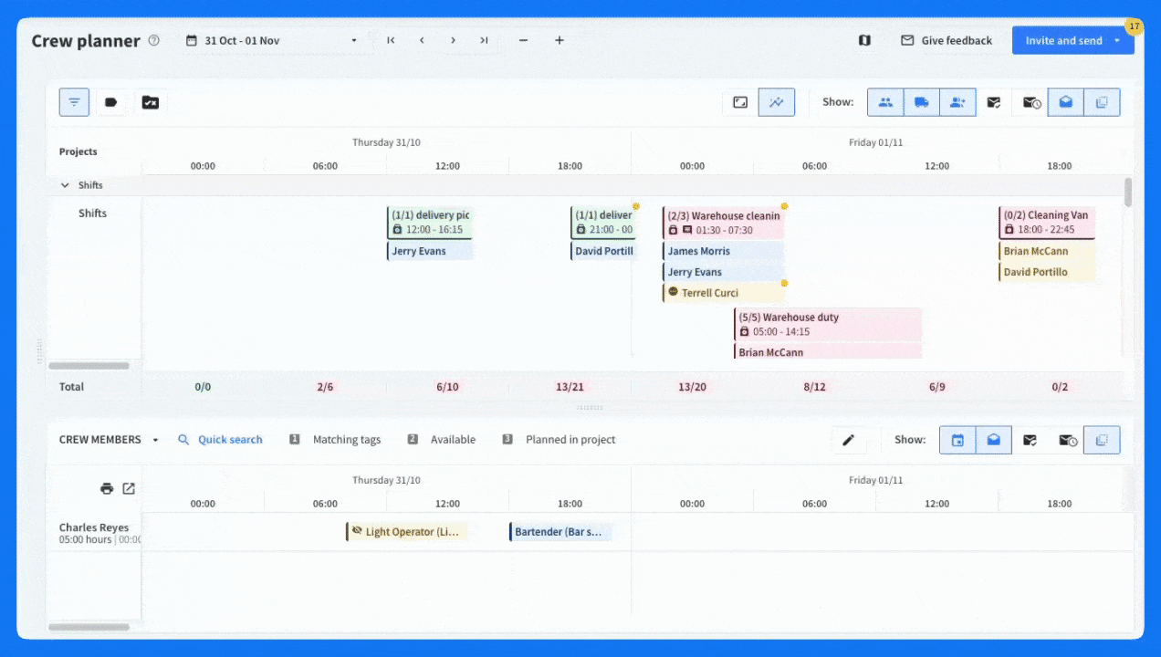Toggle the stacked copies icon in crew Show group
The width and height of the screenshot is (1161, 657).
pyautogui.click(x=1102, y=440)
